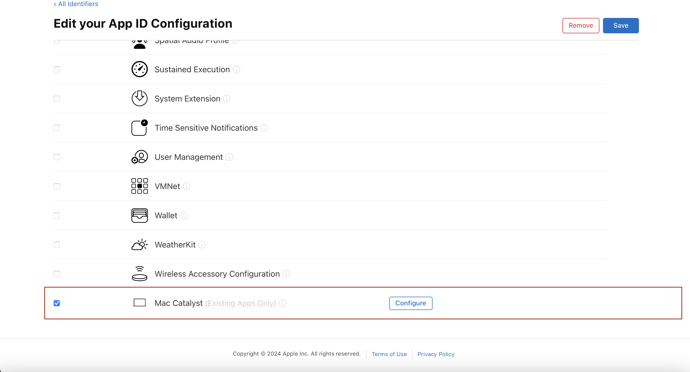
Task: Enable the Sustained Execution checkbox
Action: (56, 69)
